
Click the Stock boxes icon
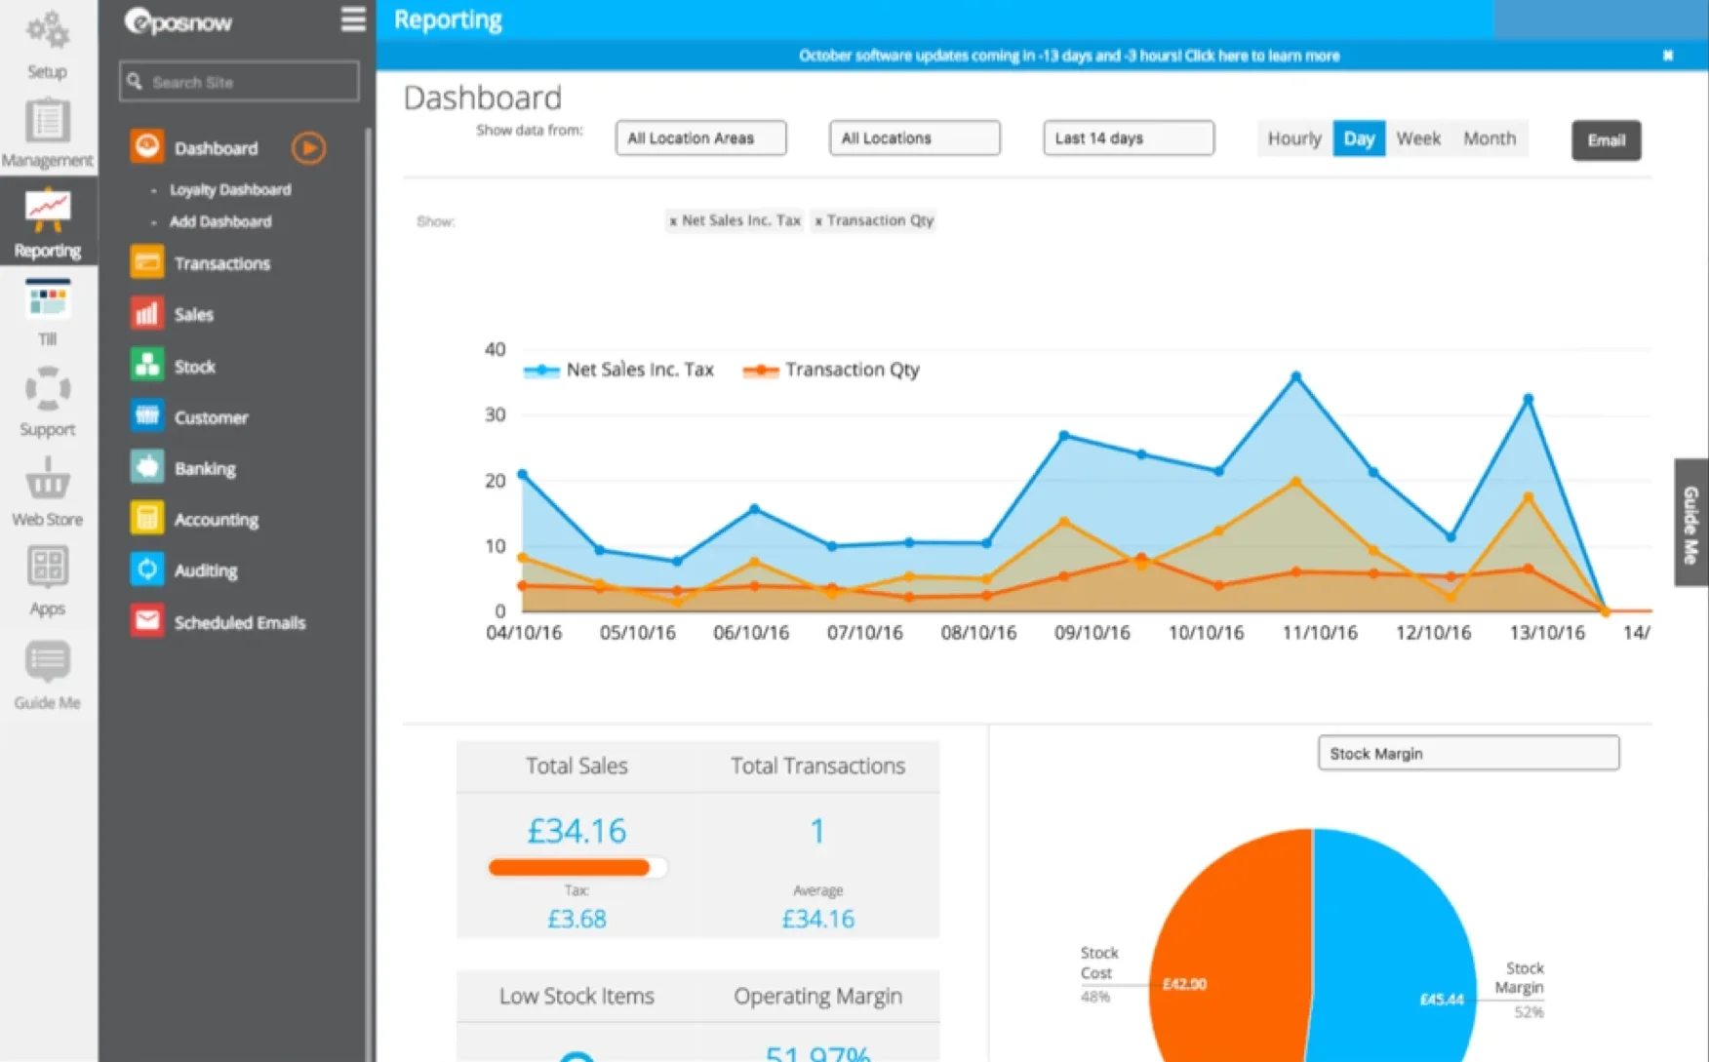[x=147, y=366]
